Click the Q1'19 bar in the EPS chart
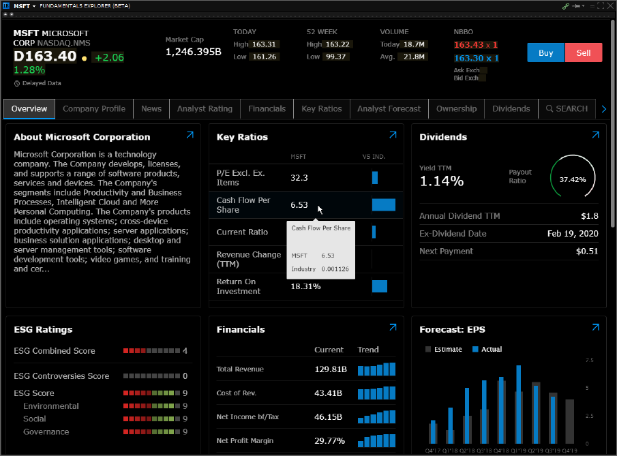Image resolution: width=617 pixels, height=456 pixels. click(519, 404)
